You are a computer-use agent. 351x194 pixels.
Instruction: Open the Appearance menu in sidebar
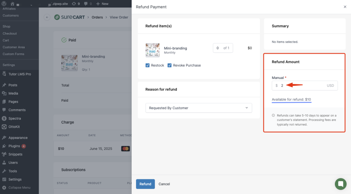(x=18, y=138)
